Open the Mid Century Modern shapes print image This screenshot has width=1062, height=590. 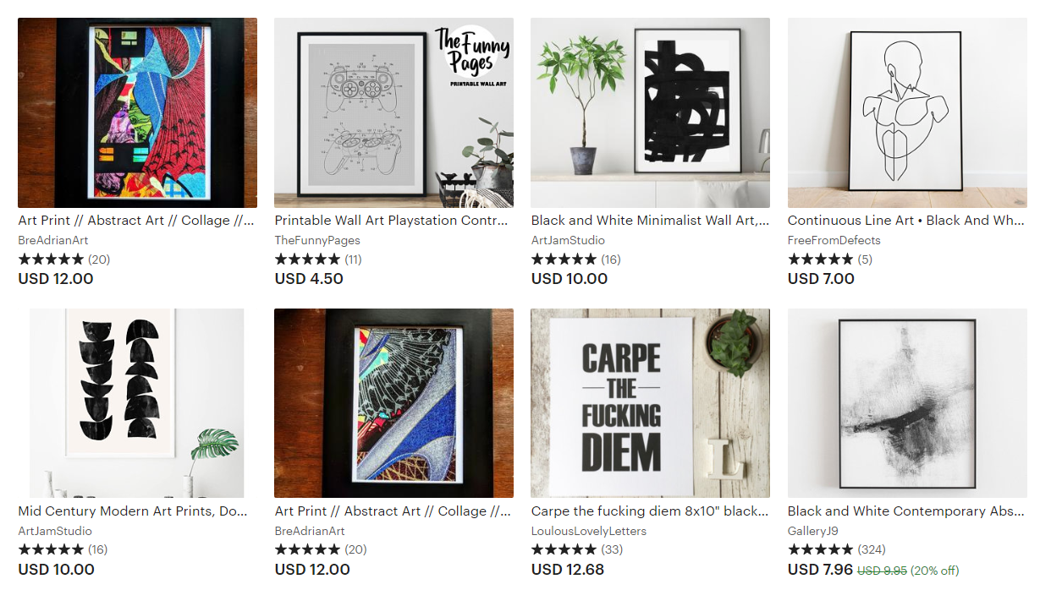137,403
